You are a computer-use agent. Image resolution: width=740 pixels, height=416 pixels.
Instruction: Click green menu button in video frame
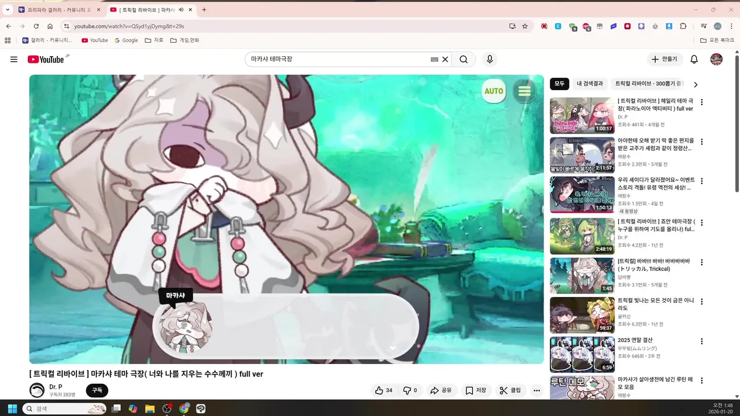524,91
